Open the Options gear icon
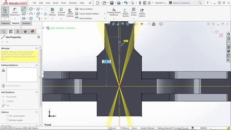 [149, 3]
